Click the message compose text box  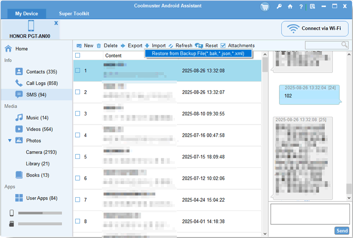point(310,214)
